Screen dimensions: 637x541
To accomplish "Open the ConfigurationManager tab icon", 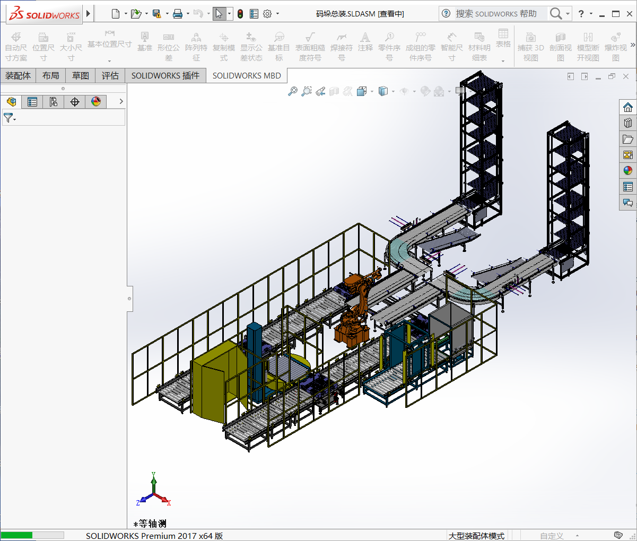I will 54,102.
